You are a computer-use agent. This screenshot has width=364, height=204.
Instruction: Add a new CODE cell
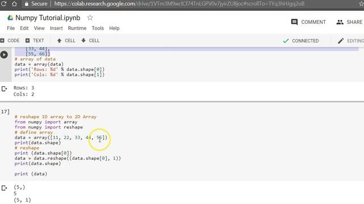pos(10,40)
